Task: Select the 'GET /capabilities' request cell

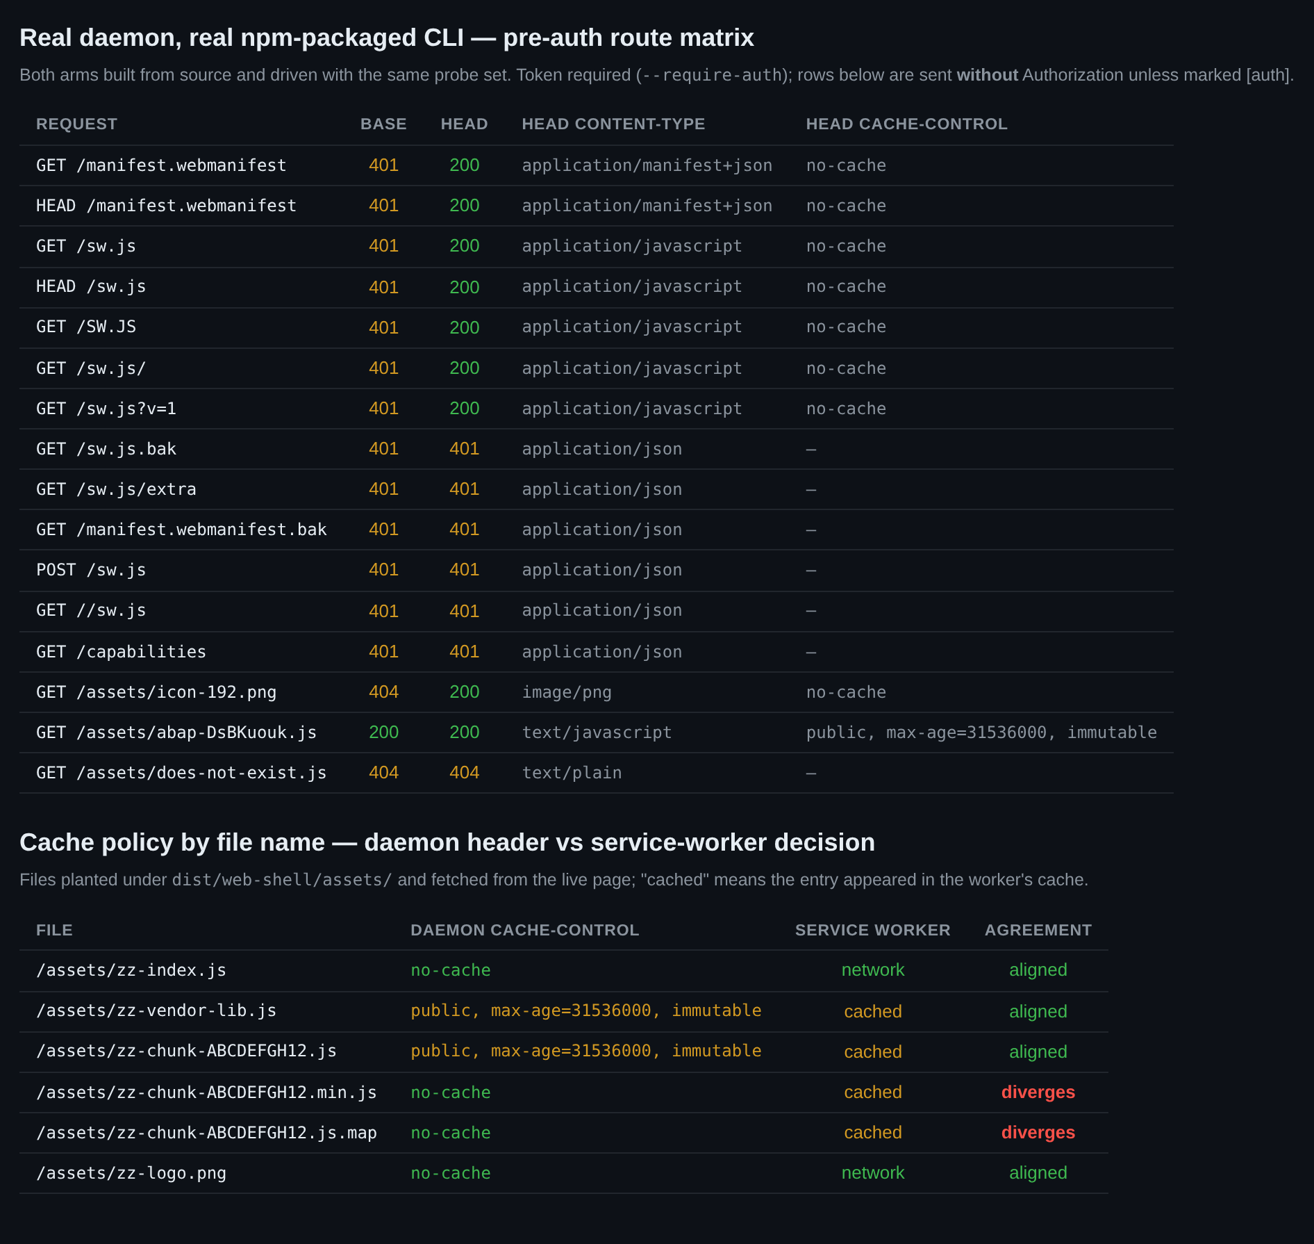Action: click(x=121, y=652)
